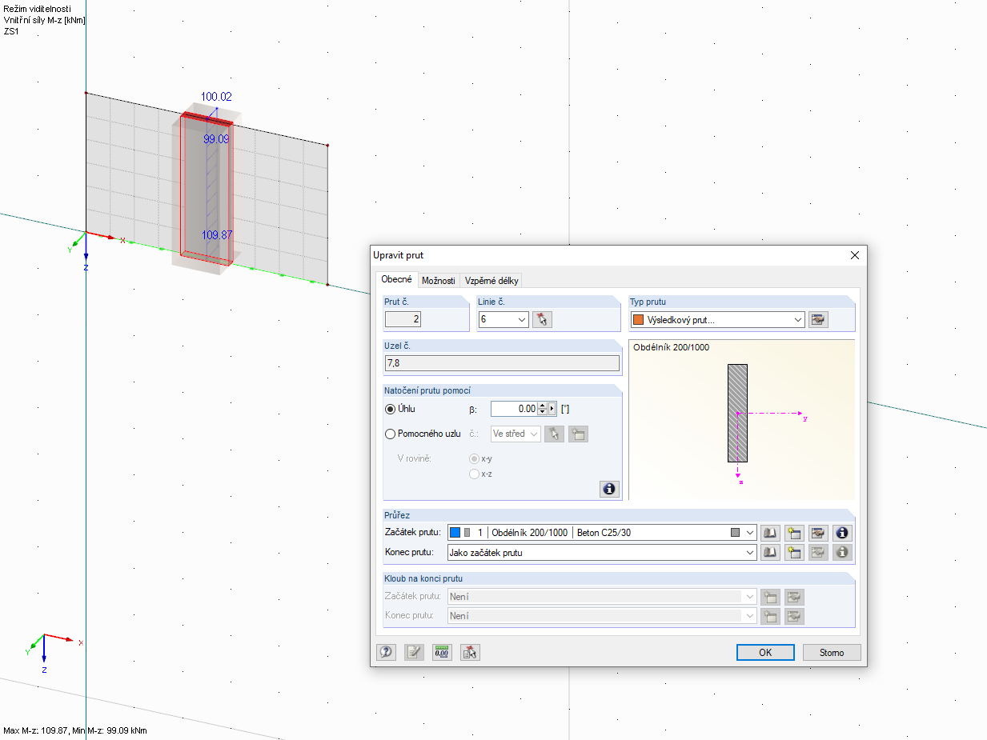Expand Konec prutu cross-section dropdown
The image size is (987, 740).
[x=749, y=552]
